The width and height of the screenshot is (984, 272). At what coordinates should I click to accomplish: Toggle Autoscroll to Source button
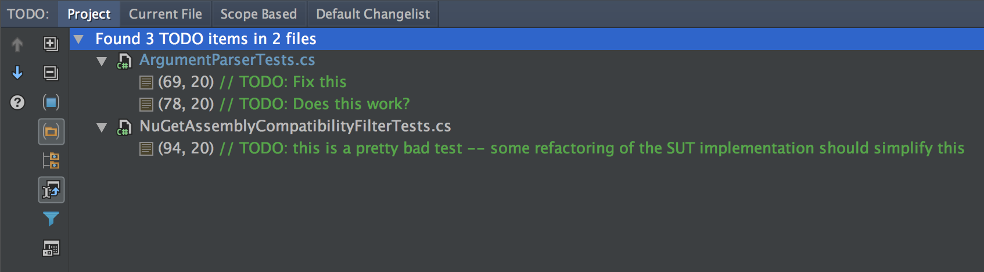click(51, 190)
